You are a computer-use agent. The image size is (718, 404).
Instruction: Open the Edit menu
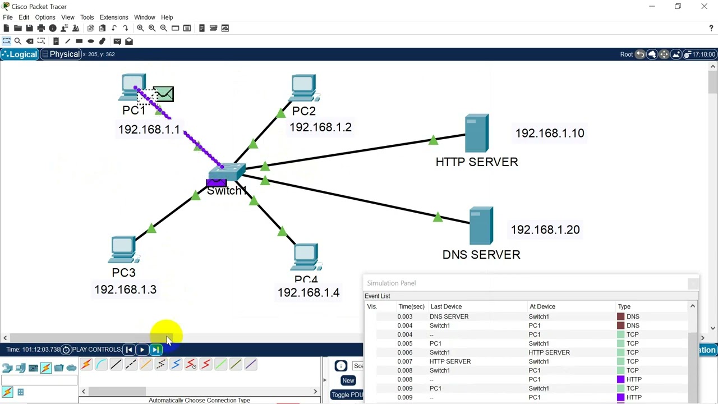(24, 17)
